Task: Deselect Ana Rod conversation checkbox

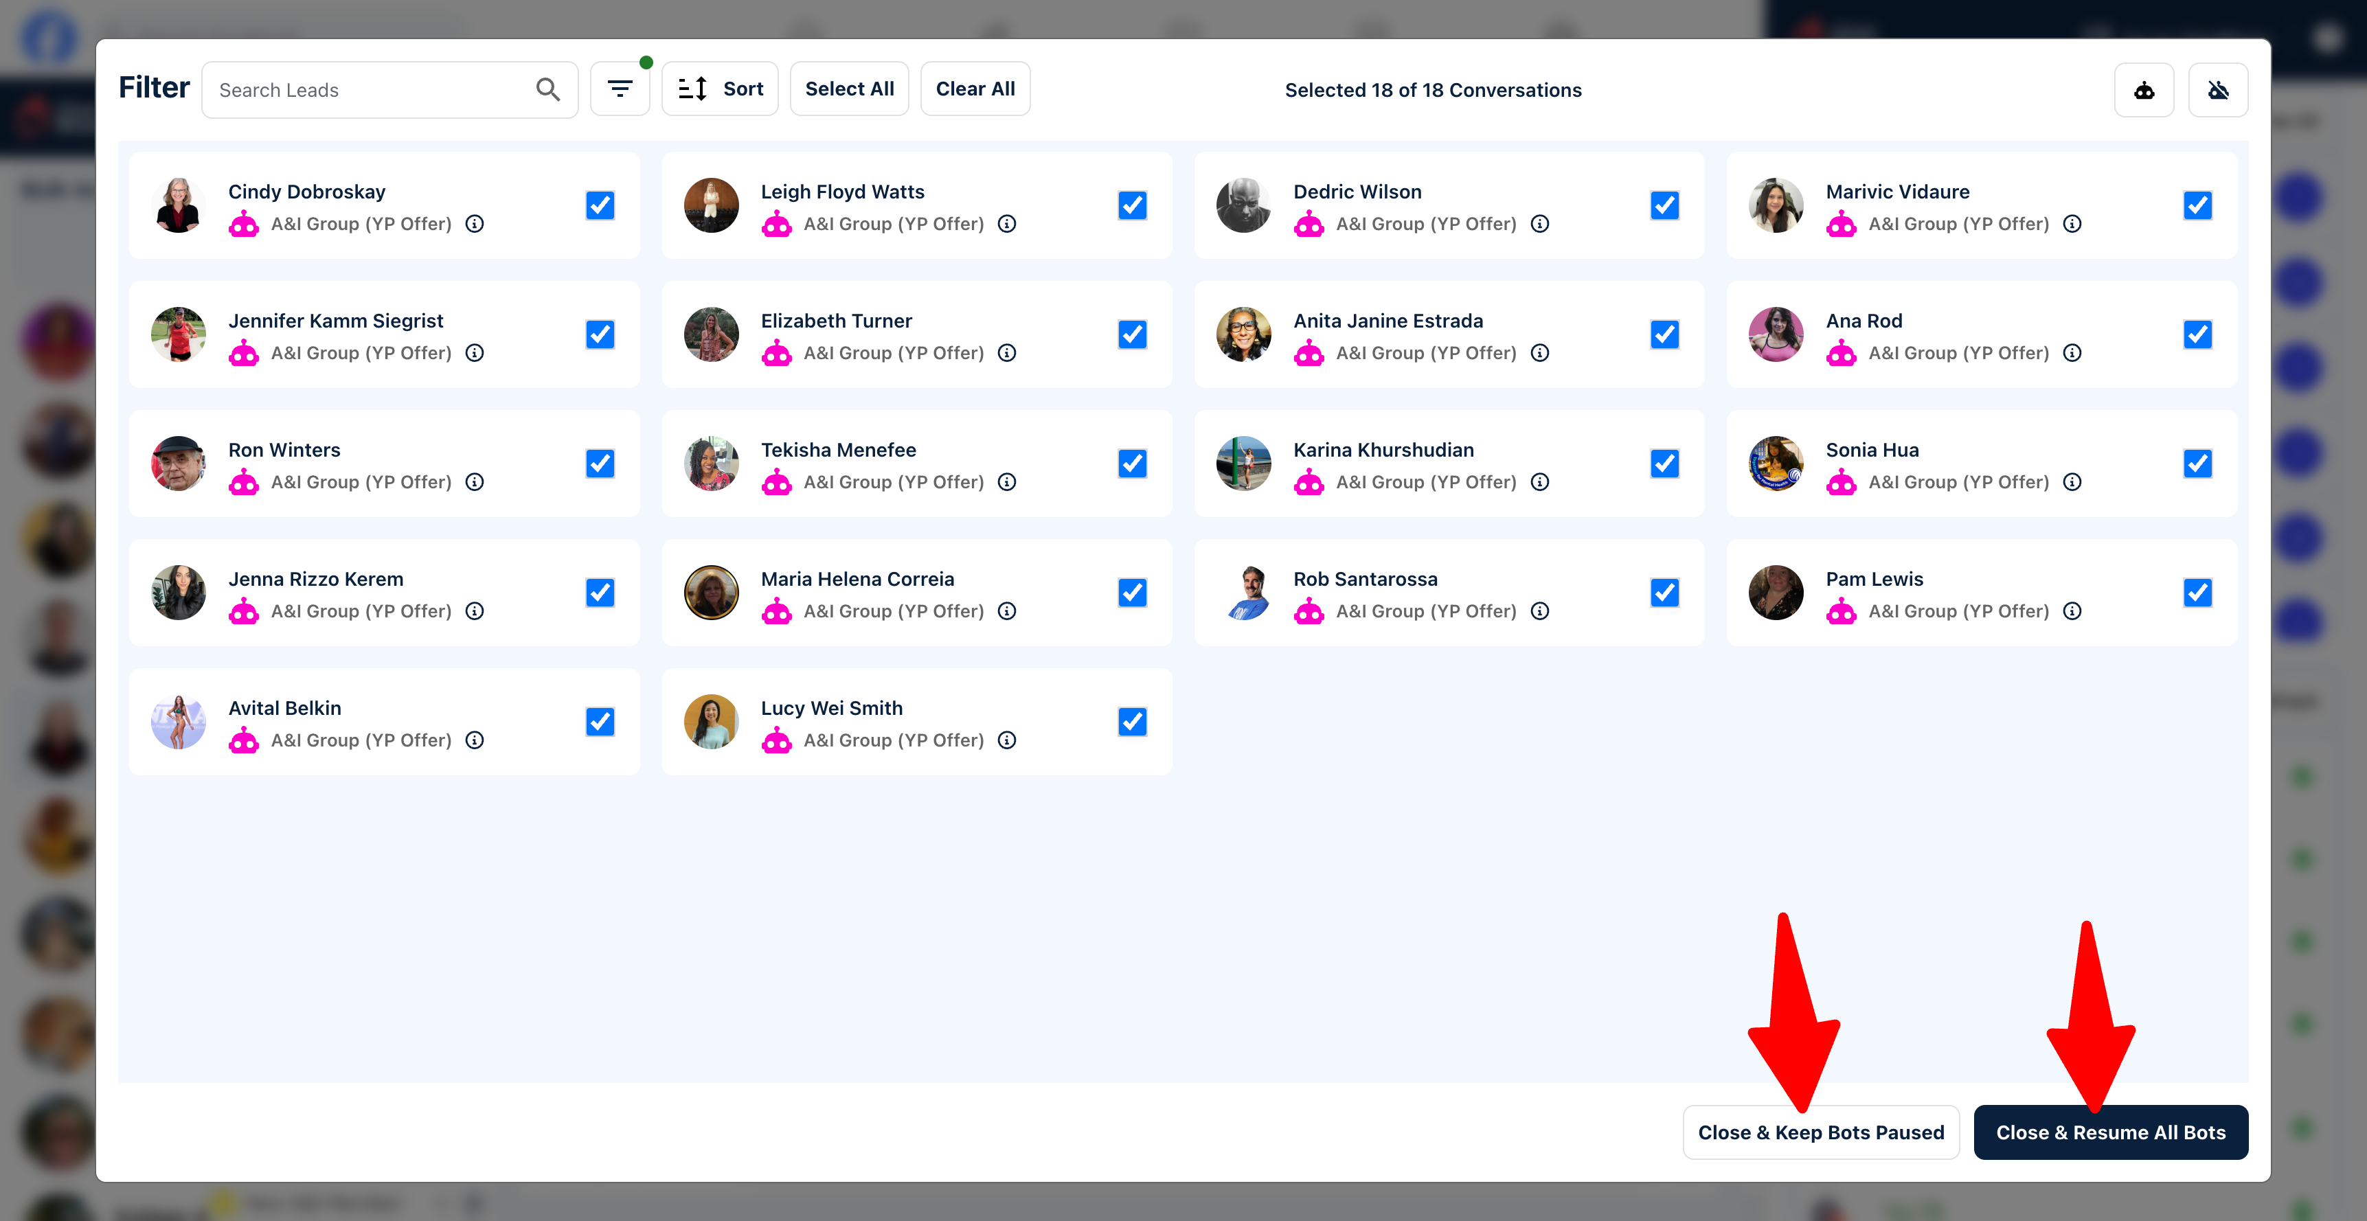Action: coord(2197,334)
